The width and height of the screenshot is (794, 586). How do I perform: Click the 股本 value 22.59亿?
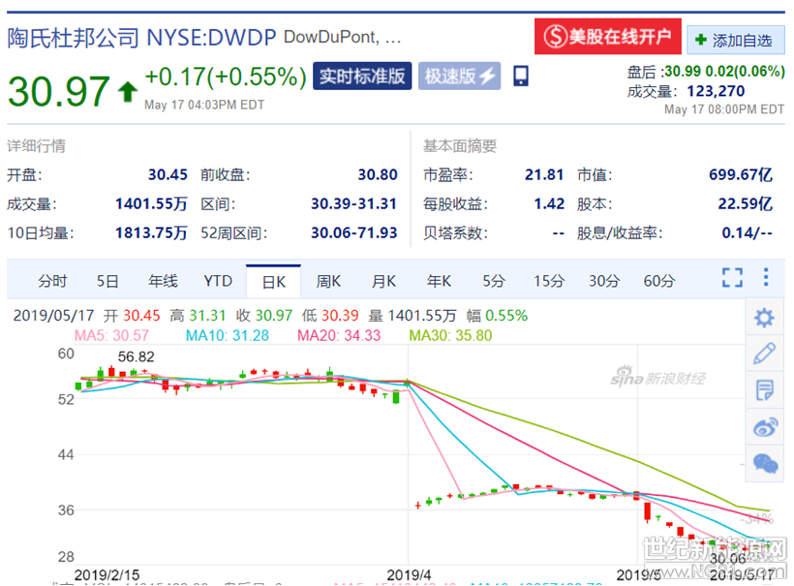coord(745,204)
